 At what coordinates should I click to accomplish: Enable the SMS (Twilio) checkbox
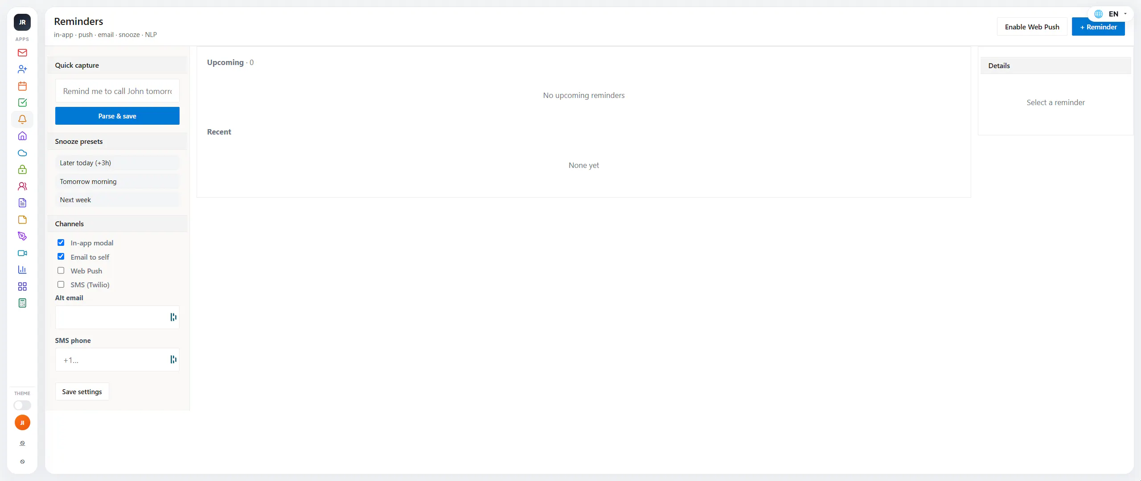[61, 285]
